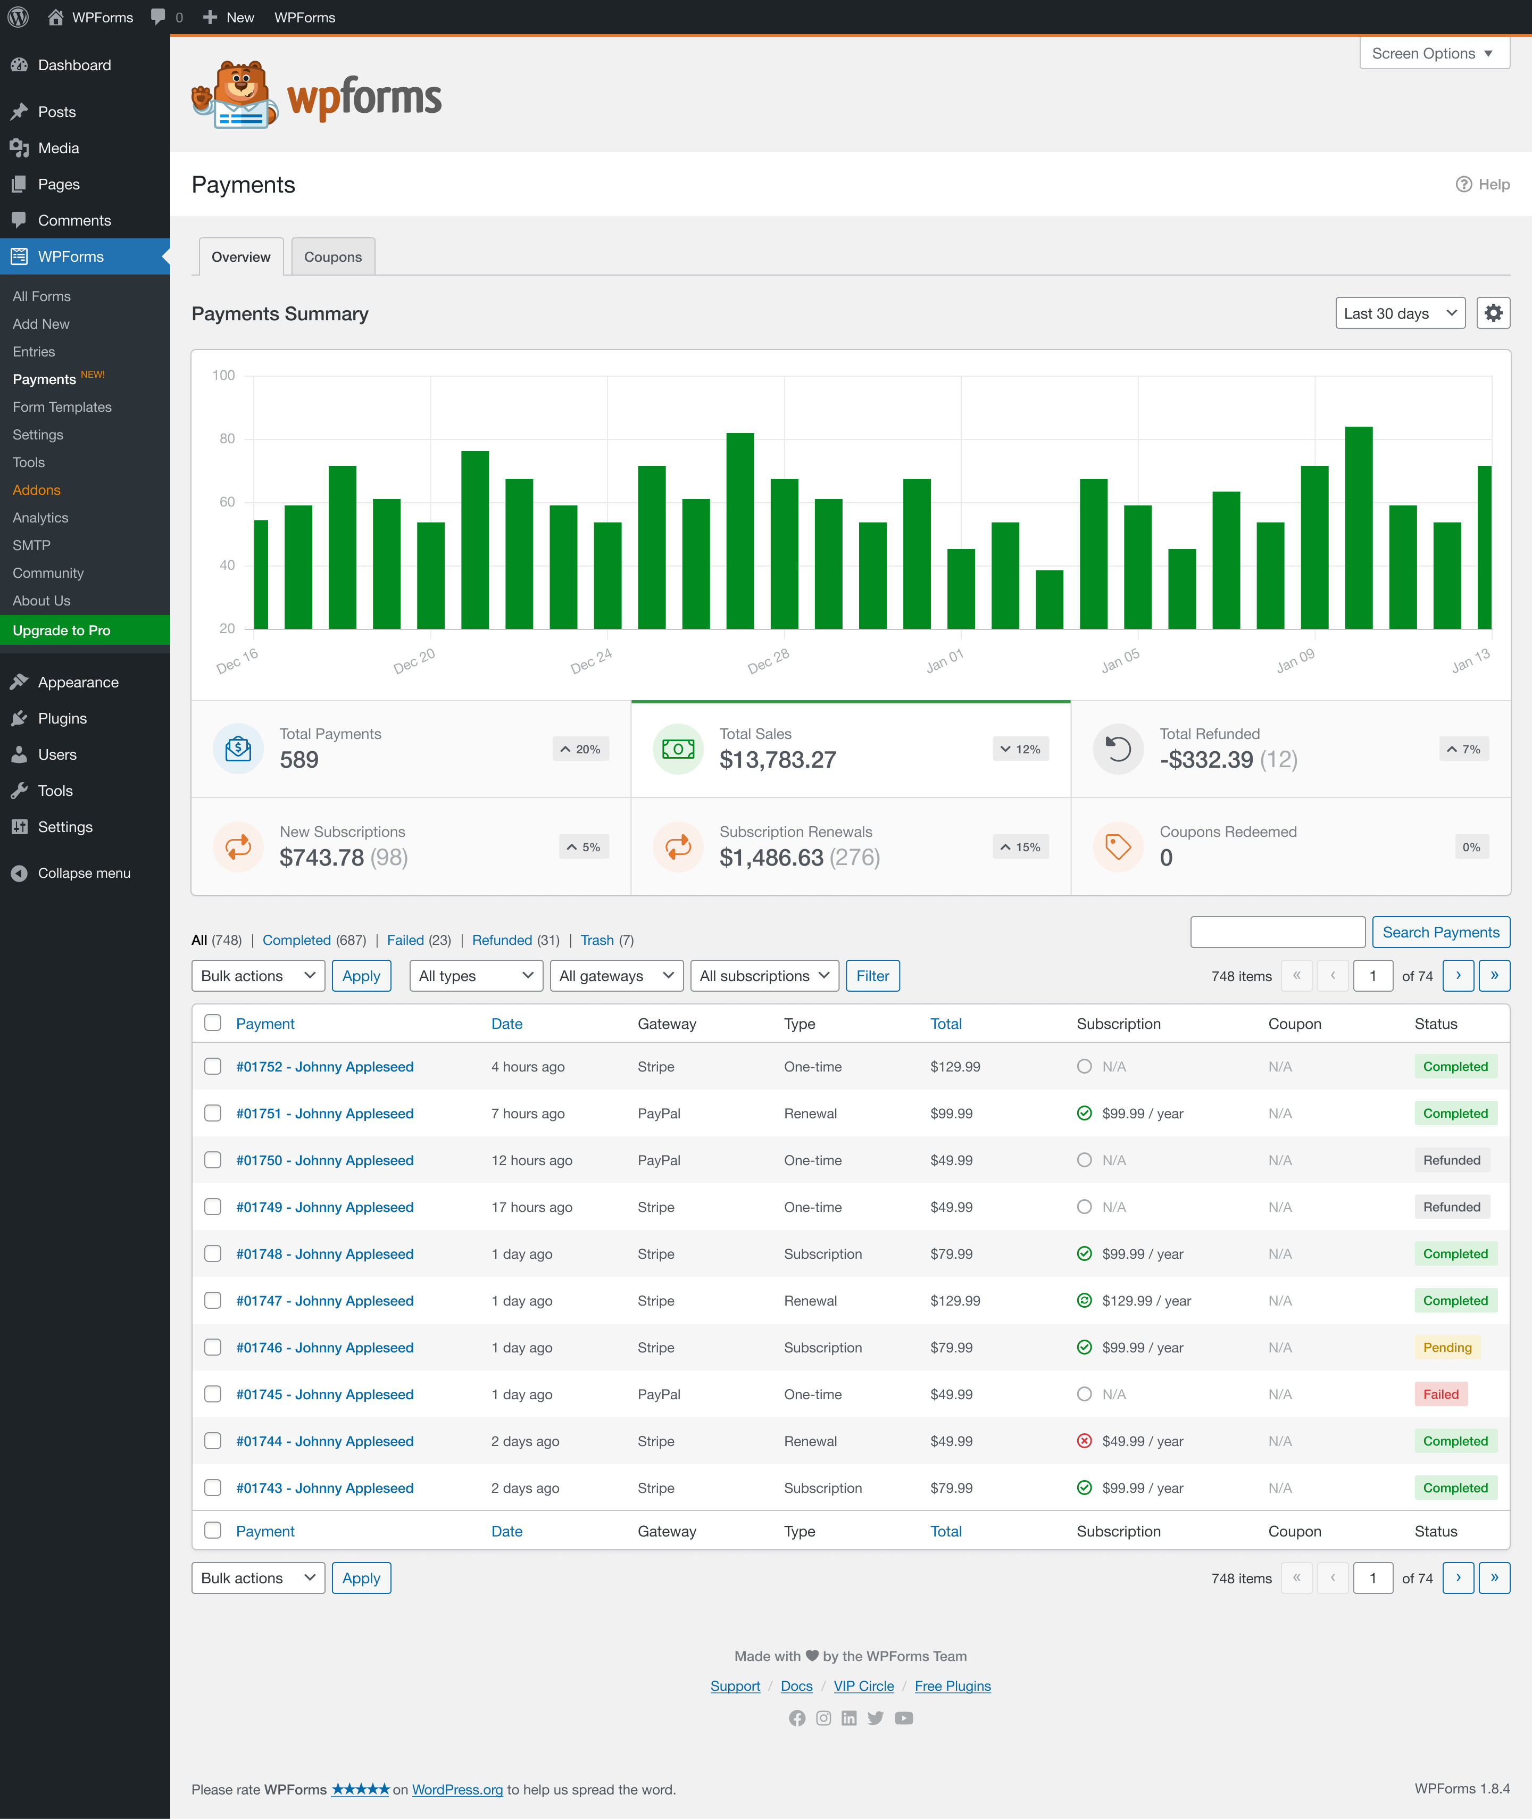The image size is (1532, 1819).
Task: Click the Total Payments envelope icon
Action: [x=238, y=748]
